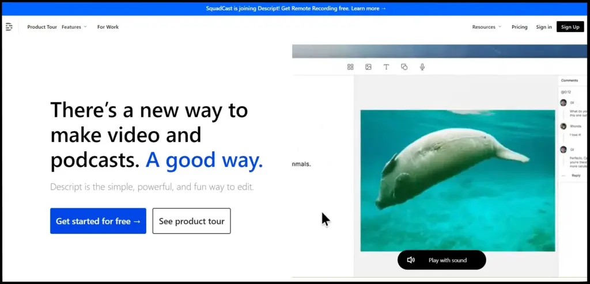Click the Descript logo icon
590x284 pixels.
[x=9, y=27]
